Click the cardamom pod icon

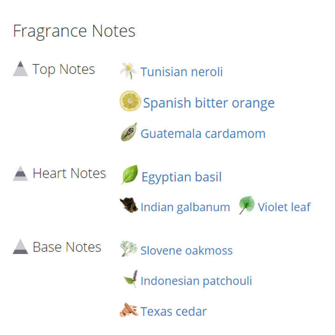[x=129, y=132]
